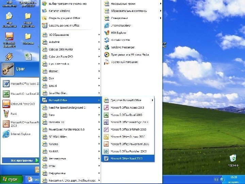Open Microsoft Office PowerPoint from Start menu list

(x=20, y=124)
